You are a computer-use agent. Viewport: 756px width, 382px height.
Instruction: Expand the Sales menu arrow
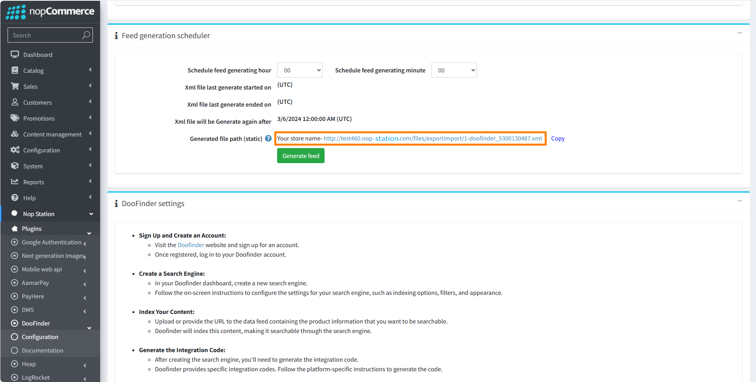[x=91, y=86]
